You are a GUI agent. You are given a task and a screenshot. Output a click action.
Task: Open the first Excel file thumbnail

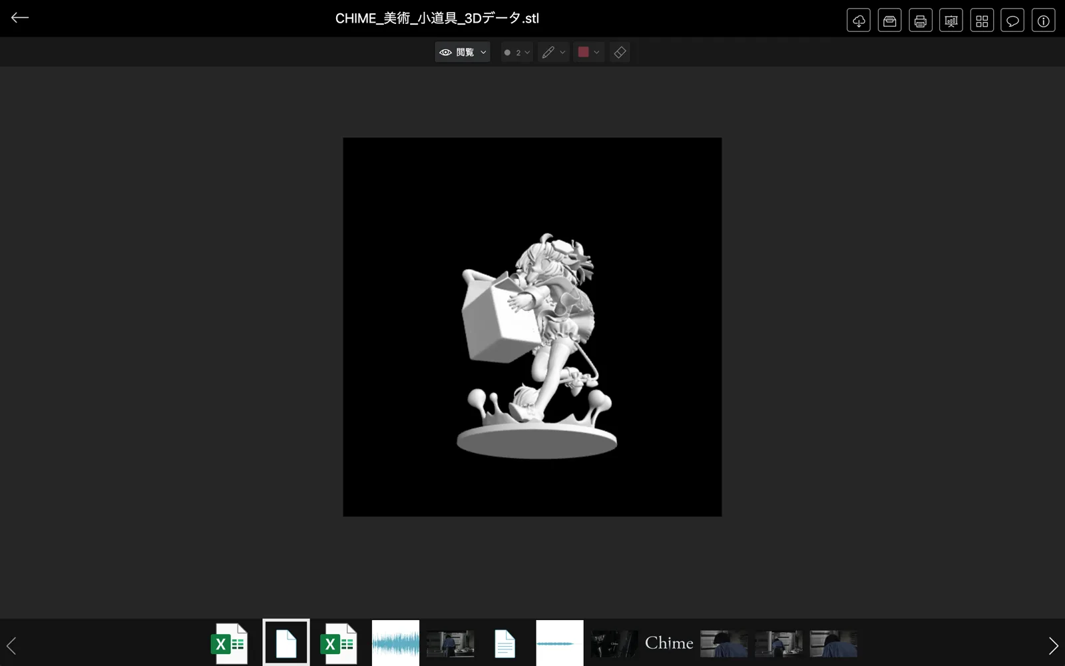pyautogui.click(x=230, y=643)
